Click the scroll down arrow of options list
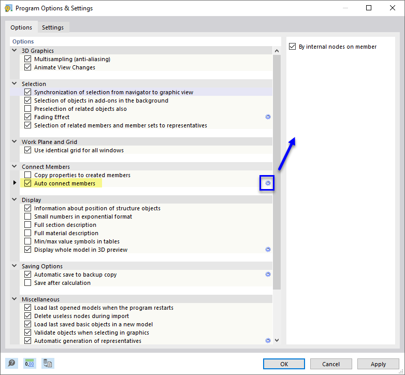 (277, 340)
